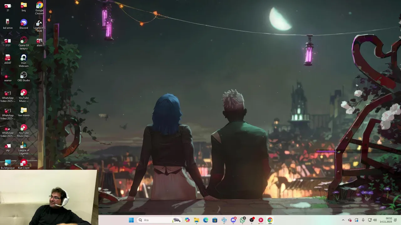
Task: Select the League of Legends shortcut
Action: click(x=24, y=148)
